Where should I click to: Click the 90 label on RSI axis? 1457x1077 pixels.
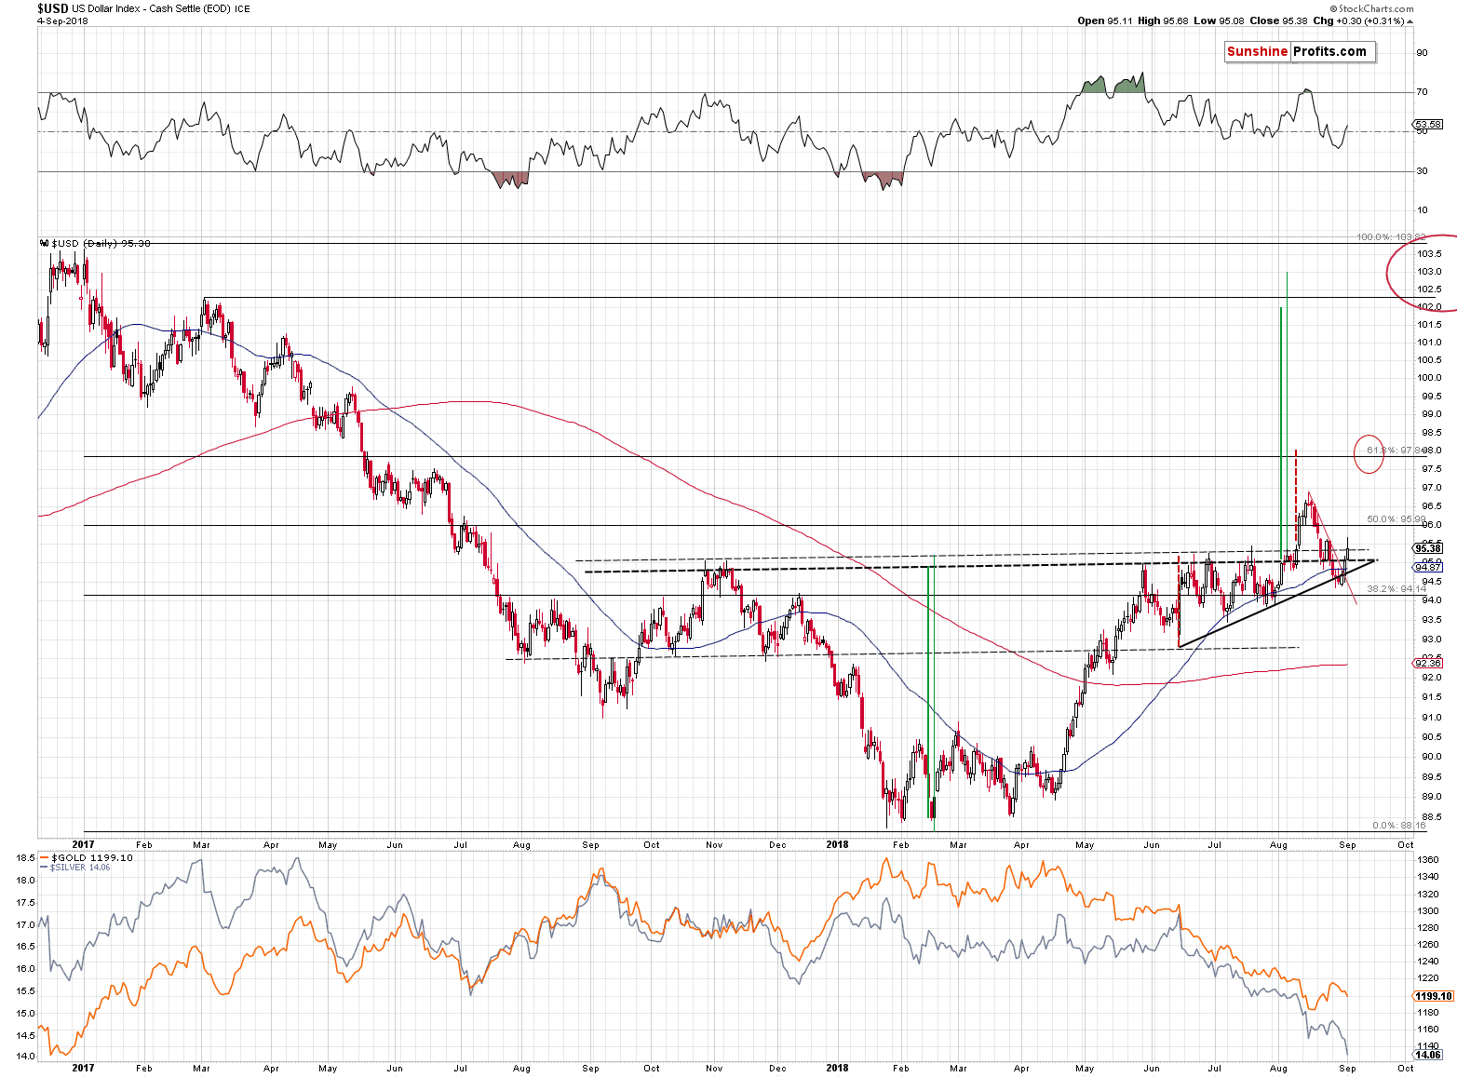1422,52
